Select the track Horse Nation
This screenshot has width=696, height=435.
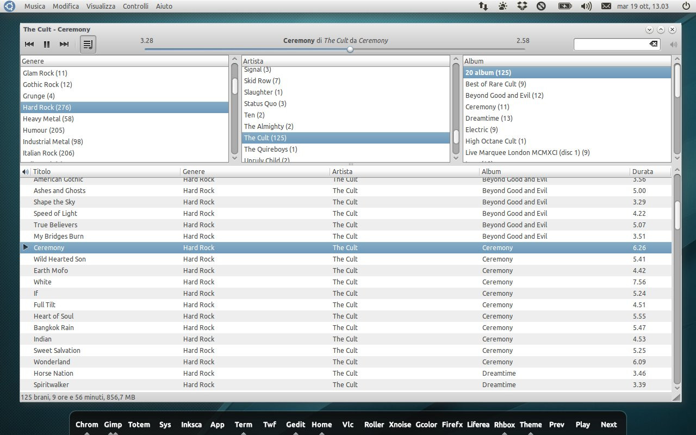click(346, 373)
